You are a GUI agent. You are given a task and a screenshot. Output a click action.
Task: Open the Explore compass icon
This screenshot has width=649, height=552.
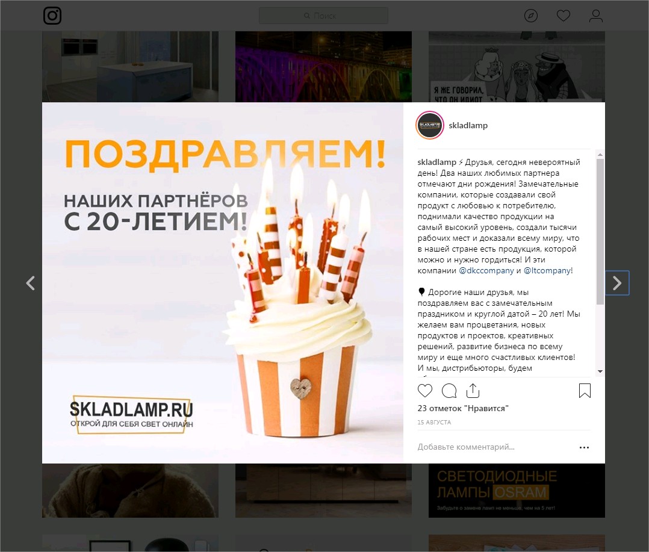[x=530, y=16]
